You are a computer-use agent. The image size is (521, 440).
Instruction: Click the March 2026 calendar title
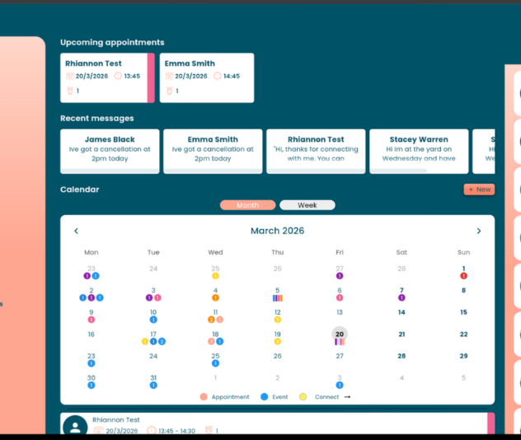click(278, 231)
